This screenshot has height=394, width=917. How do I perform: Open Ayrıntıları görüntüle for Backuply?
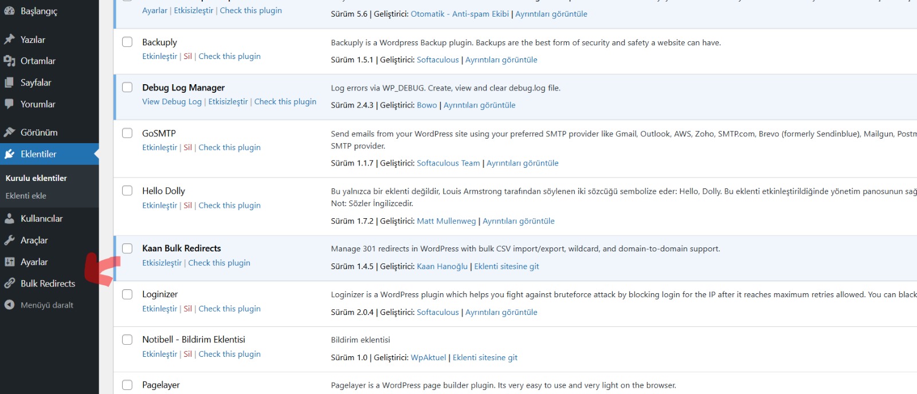[x=501, y=60]
